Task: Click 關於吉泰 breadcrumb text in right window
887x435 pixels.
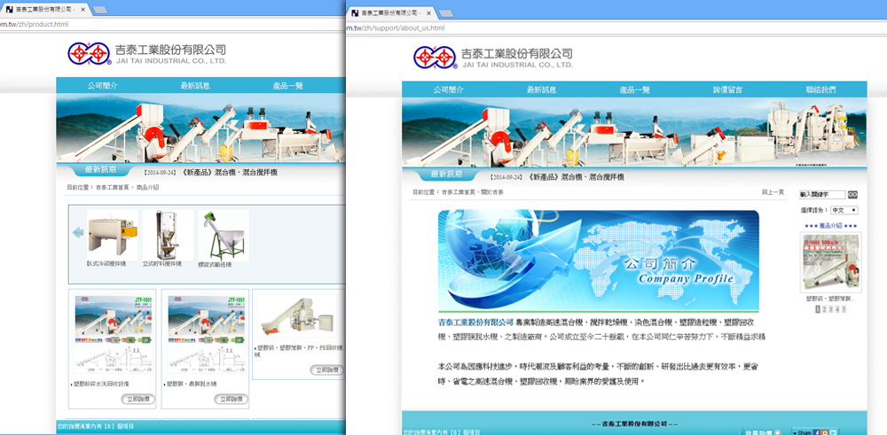Action: (x=492, y=192)
